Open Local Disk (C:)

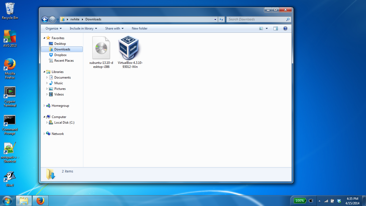(64, 123)
